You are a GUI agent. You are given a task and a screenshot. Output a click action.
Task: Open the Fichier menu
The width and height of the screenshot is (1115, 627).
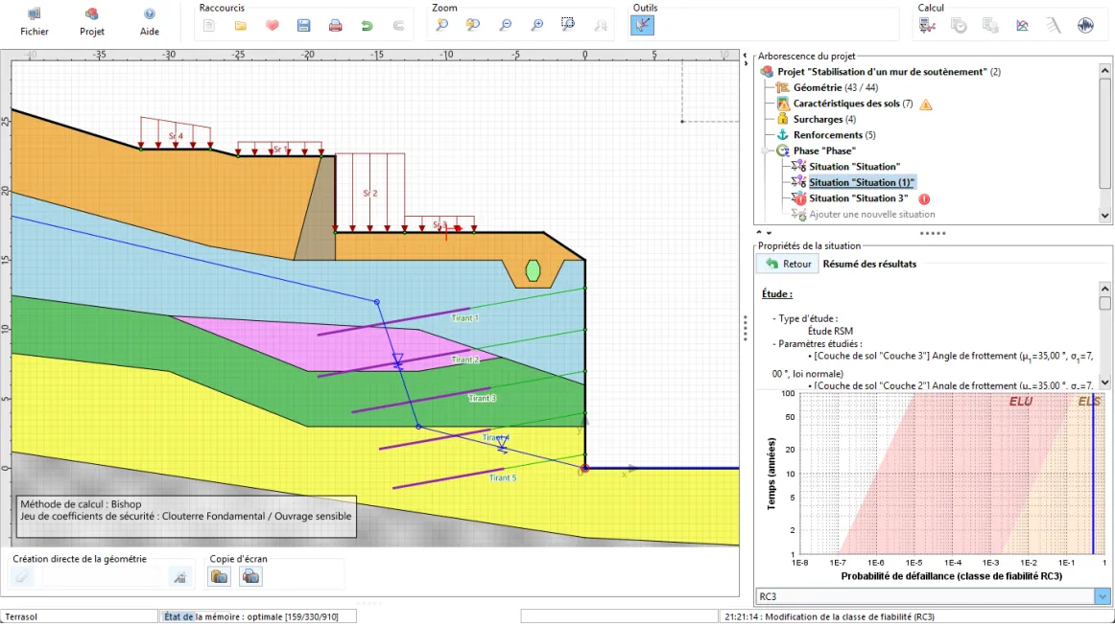click(x=35, y=21)
